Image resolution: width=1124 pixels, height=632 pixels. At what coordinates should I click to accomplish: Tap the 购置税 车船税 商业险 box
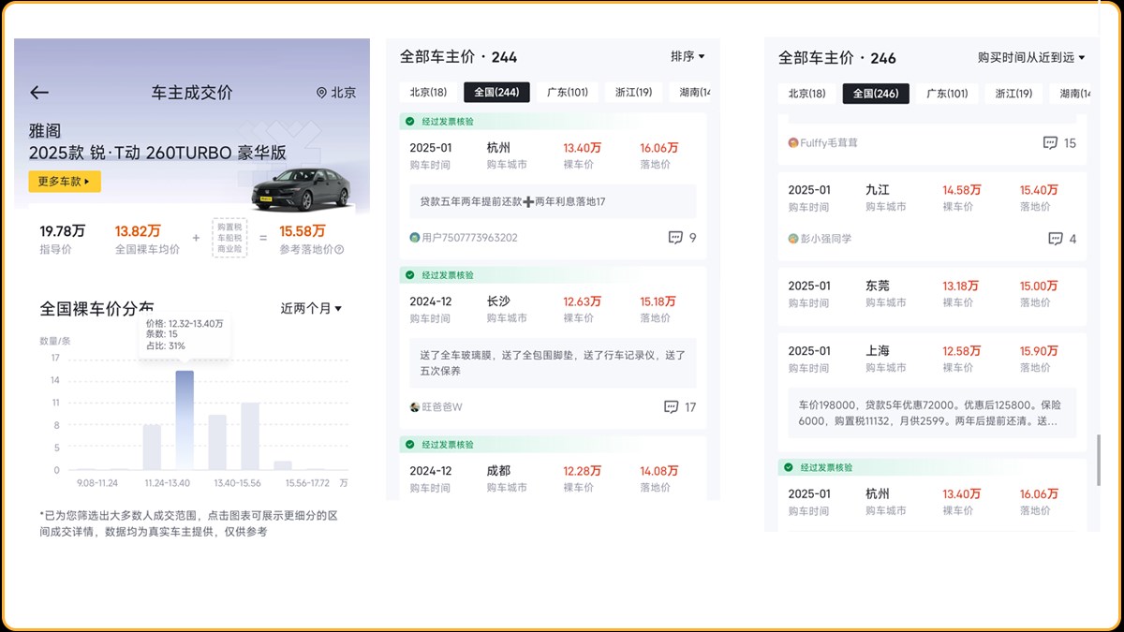coord(229,238)
